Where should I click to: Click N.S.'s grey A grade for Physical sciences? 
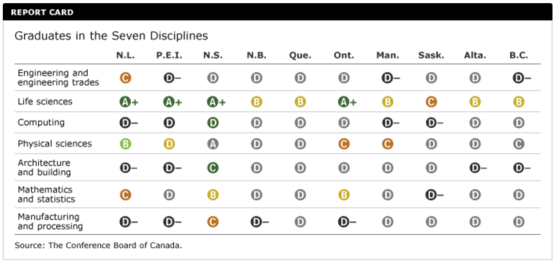(x=213, y=144)
